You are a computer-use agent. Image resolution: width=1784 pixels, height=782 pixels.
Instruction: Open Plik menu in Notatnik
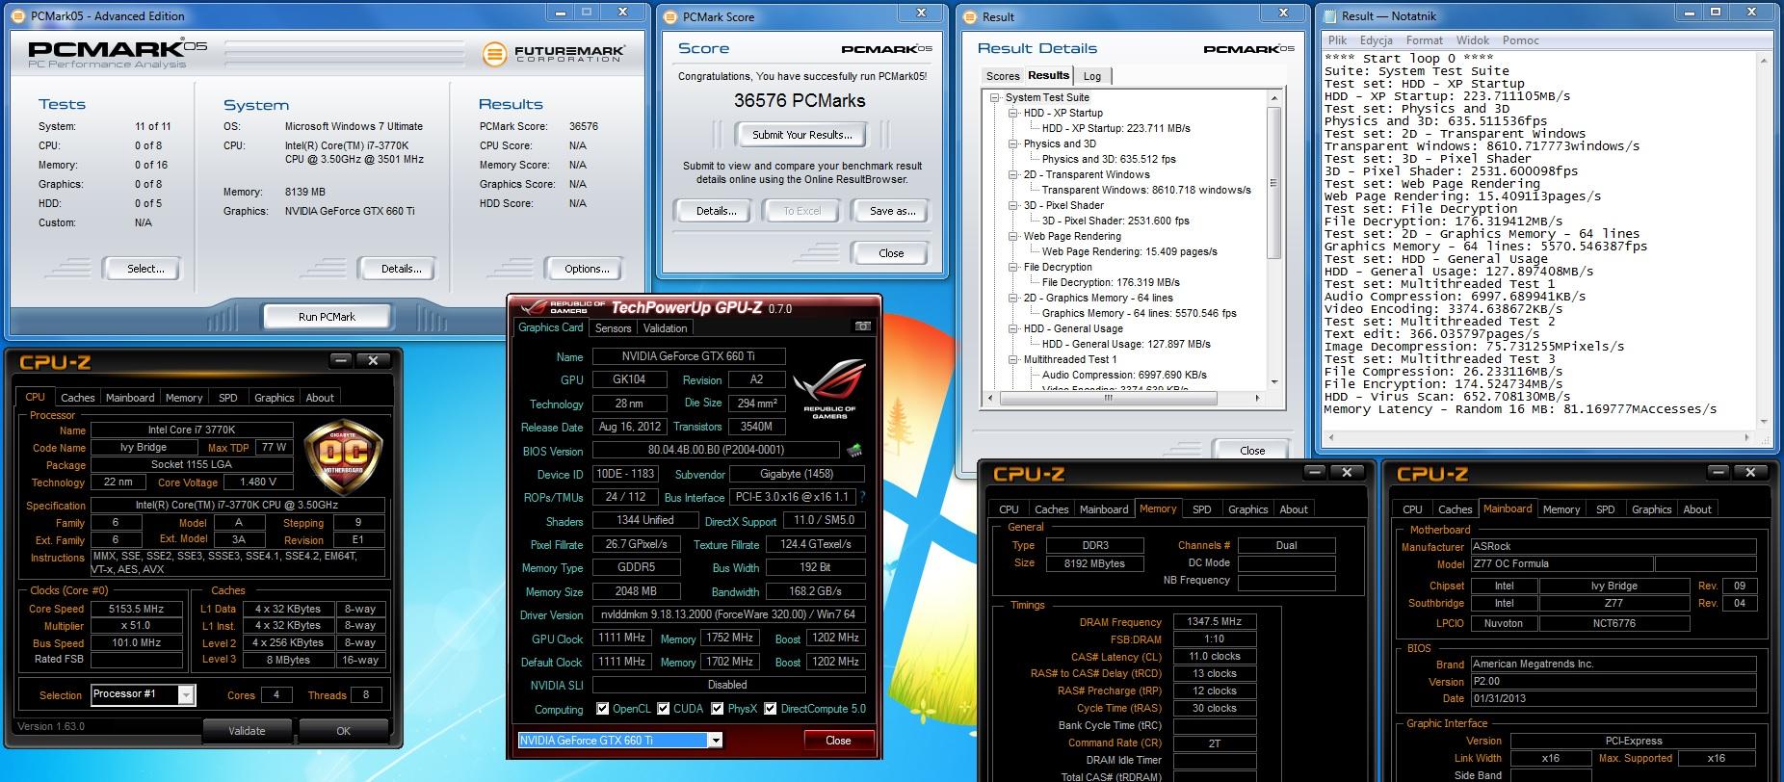1338,40
